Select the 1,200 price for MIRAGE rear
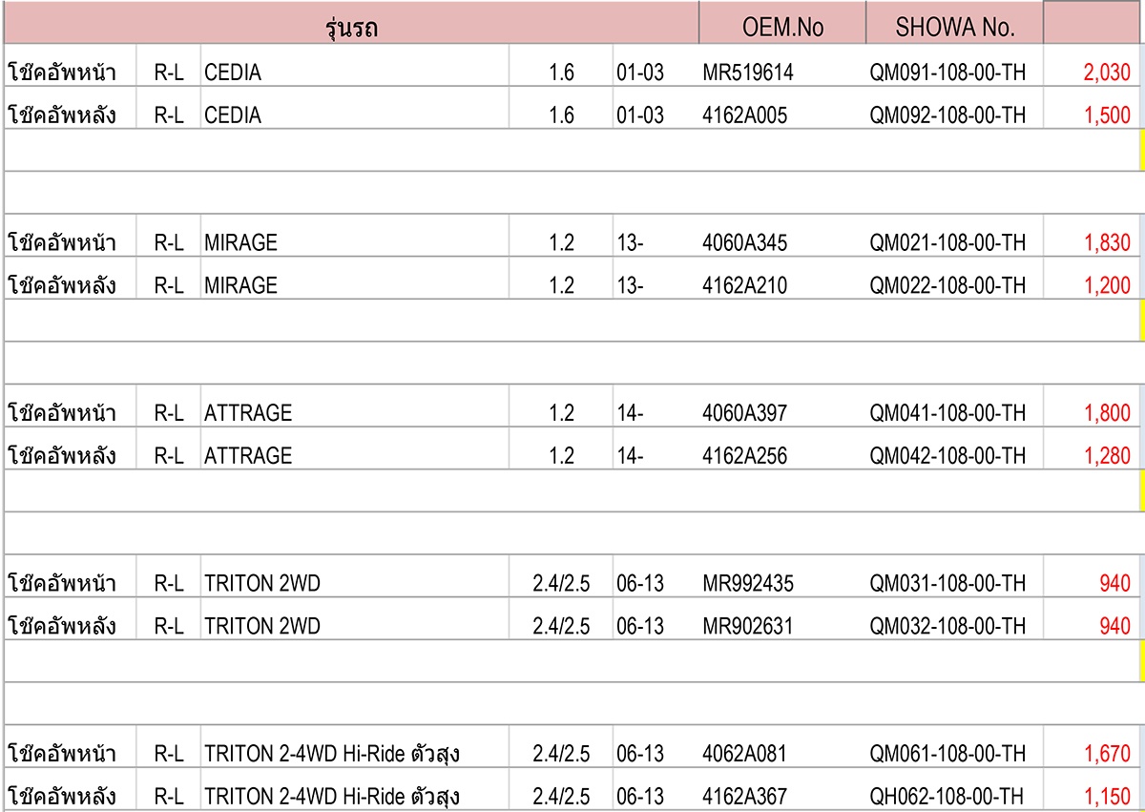The height and width of the screenshot is (812, 1145). click(x=1093, y=285)
